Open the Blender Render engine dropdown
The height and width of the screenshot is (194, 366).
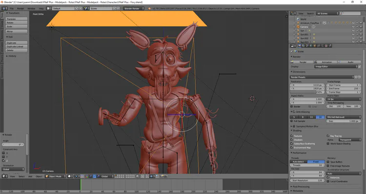pos(134,8)
